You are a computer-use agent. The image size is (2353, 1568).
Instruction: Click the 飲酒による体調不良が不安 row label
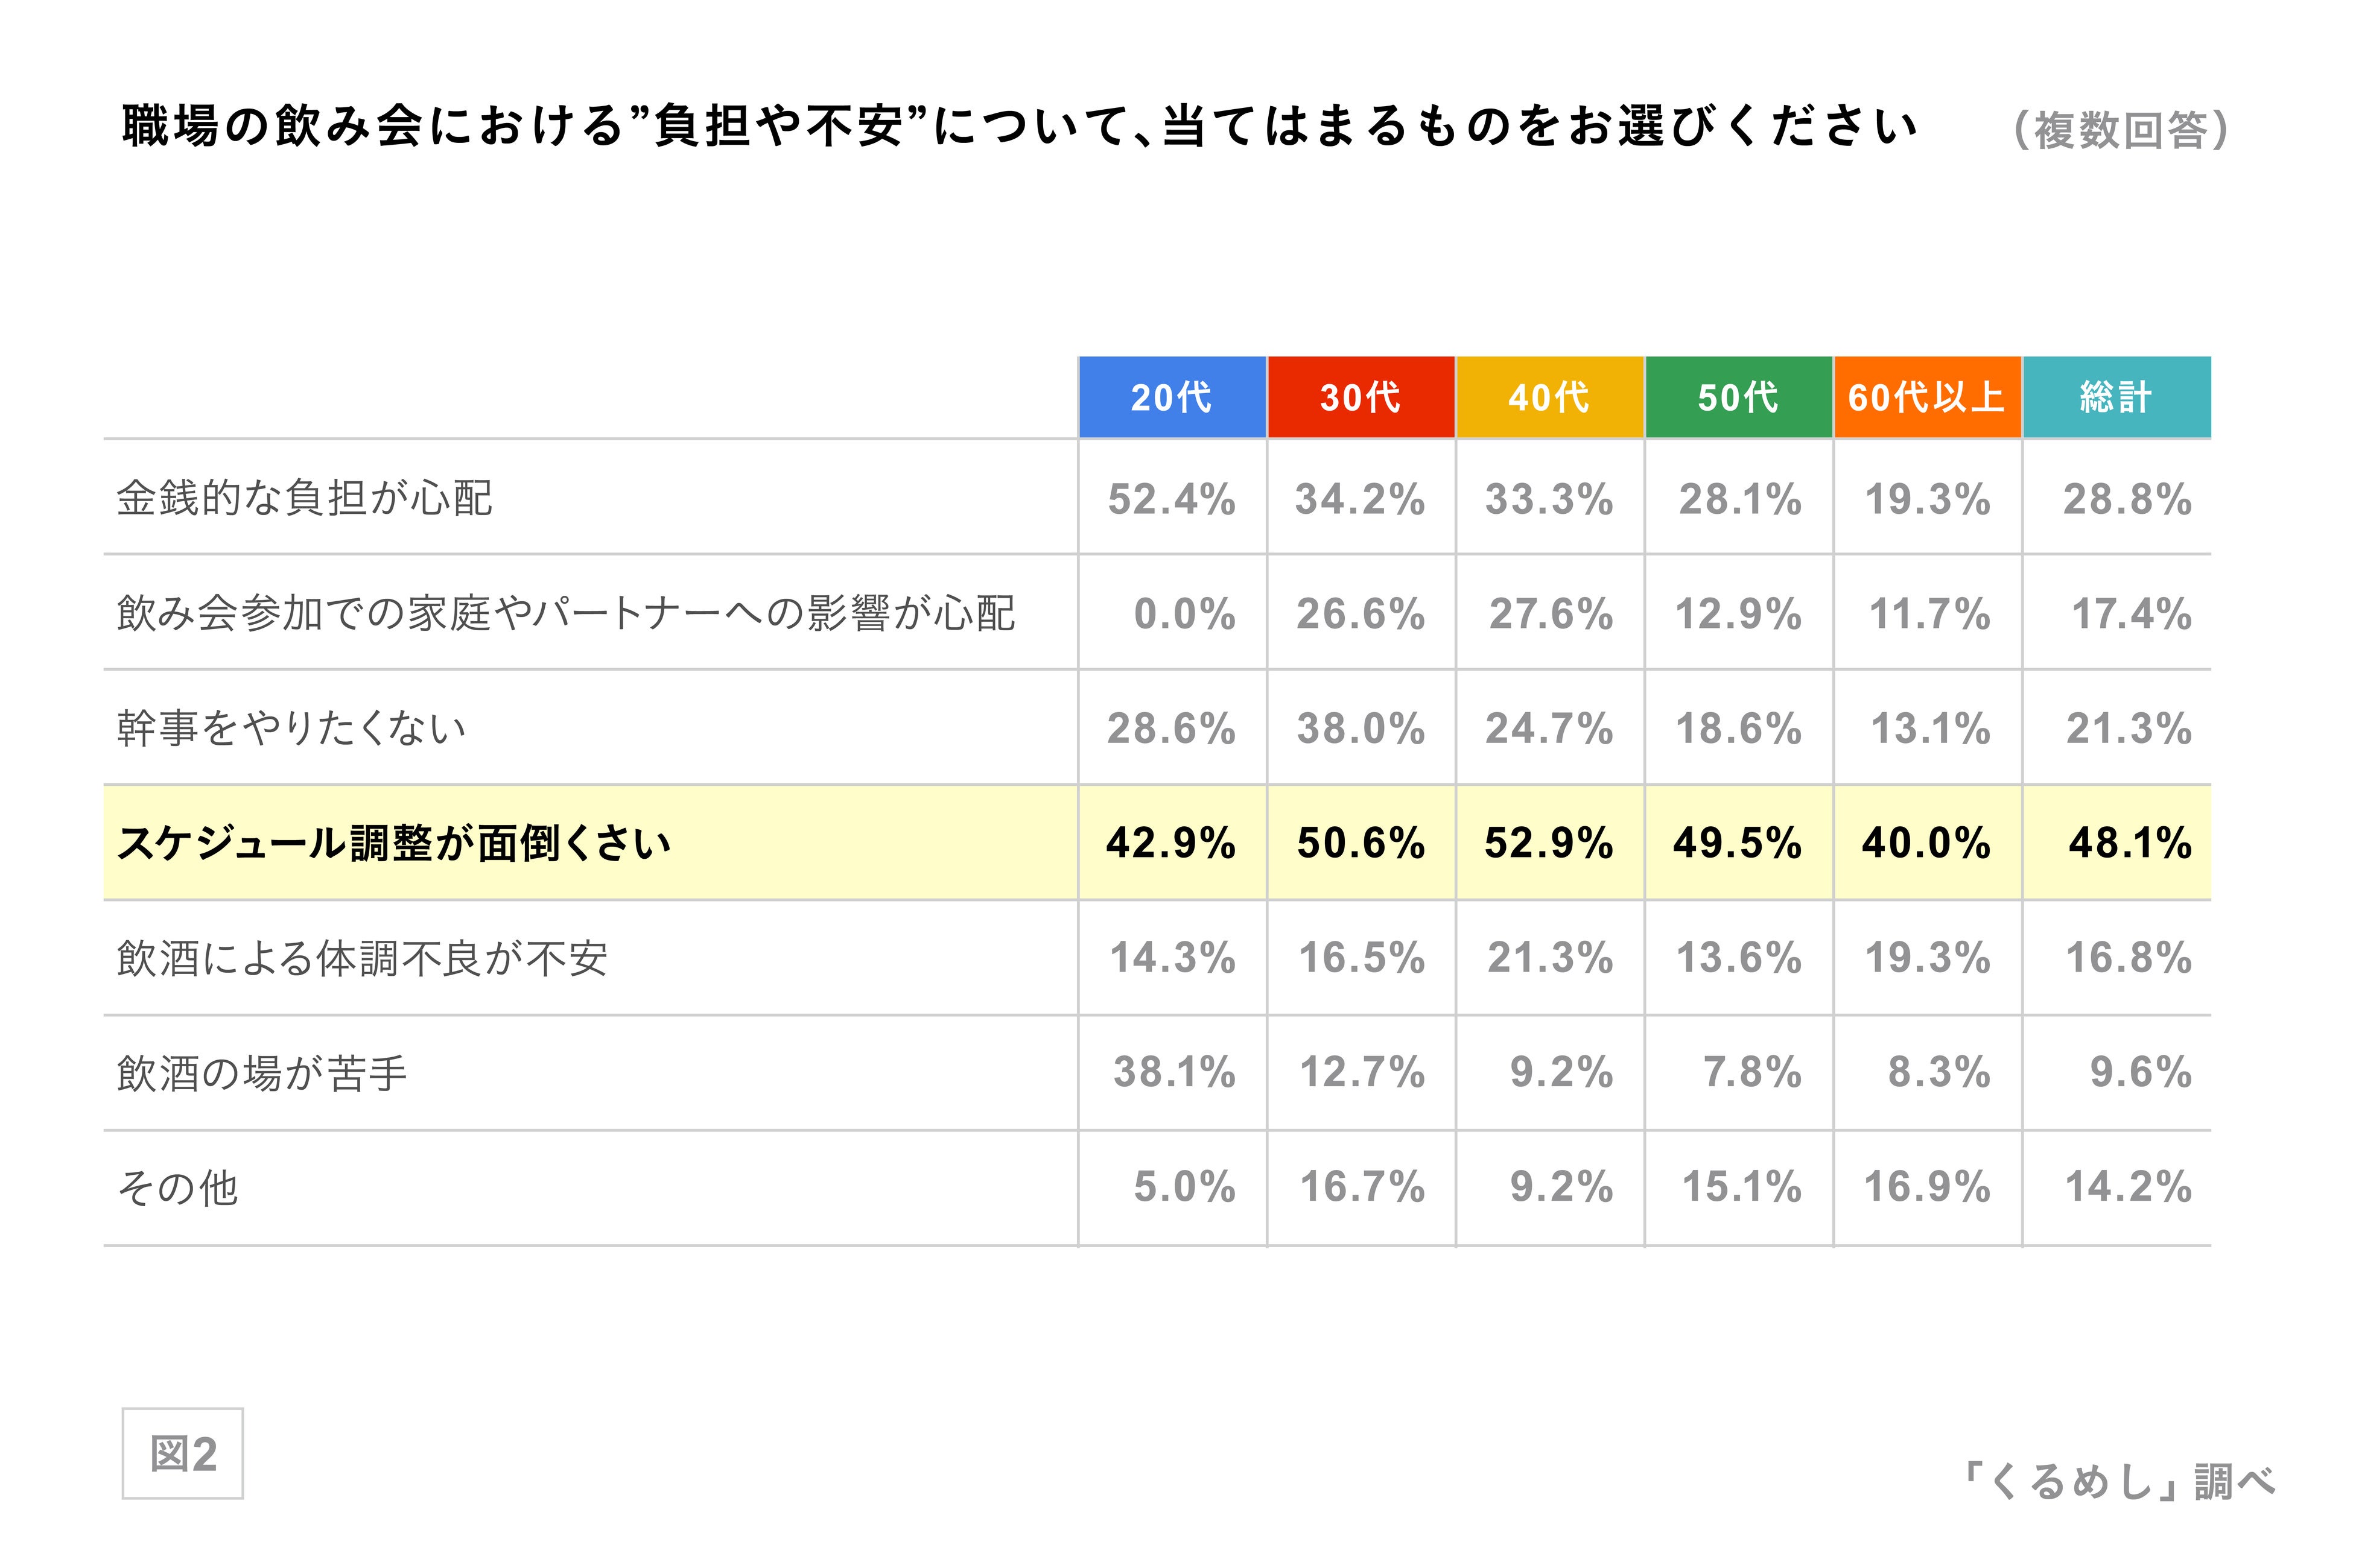coord(361,958)
